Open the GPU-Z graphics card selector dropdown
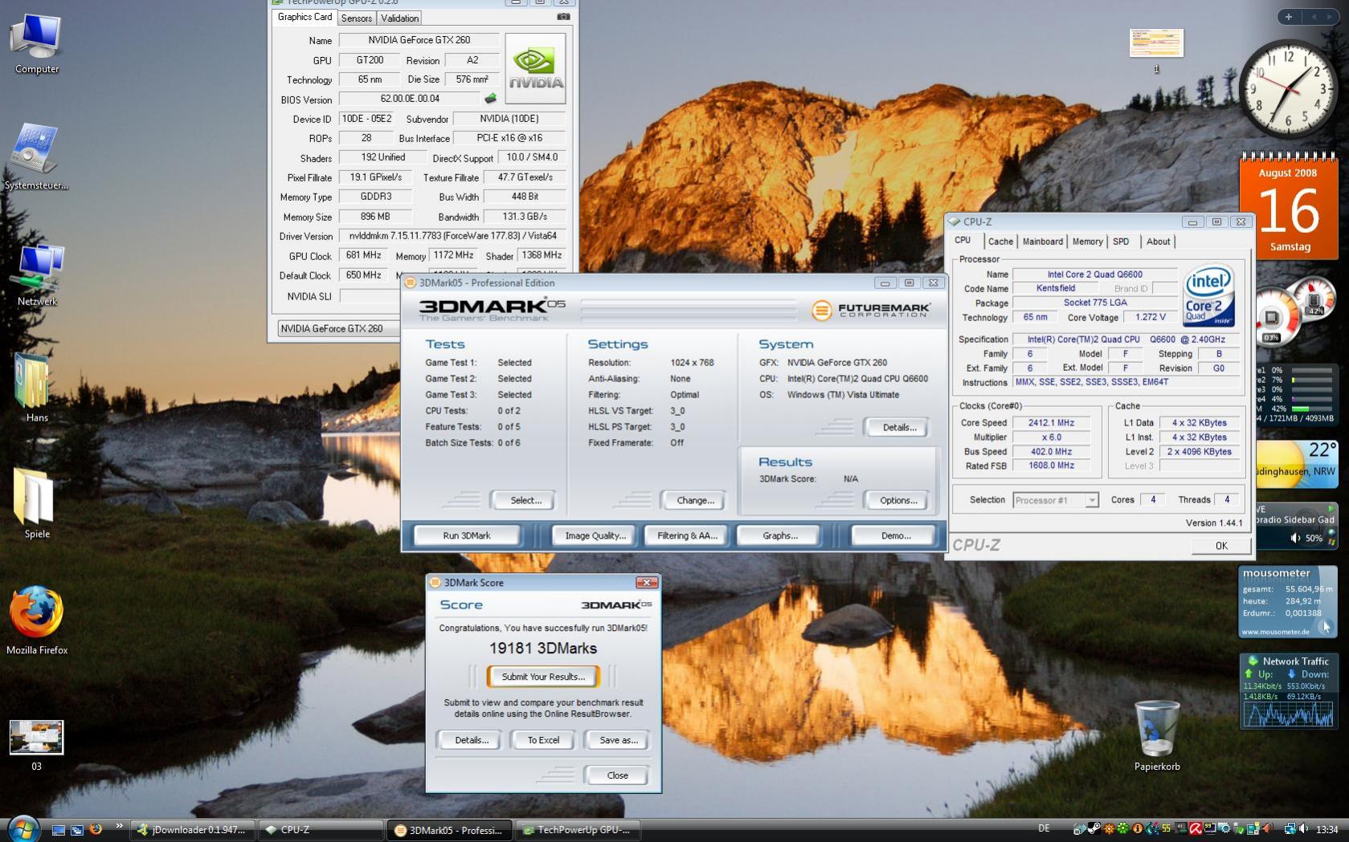 [x=339, y=328]
